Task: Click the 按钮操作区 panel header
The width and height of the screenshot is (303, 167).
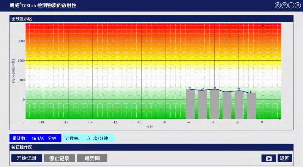Action: (x=22, y=147)
